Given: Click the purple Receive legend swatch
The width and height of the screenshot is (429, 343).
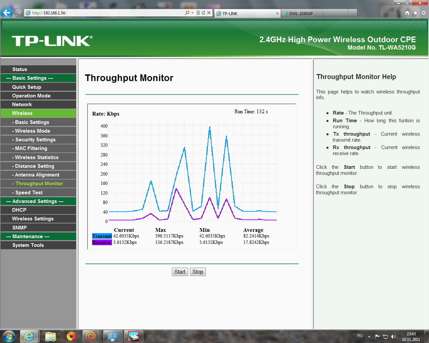Looking at the screenshot, I should [x=102, y=243].
